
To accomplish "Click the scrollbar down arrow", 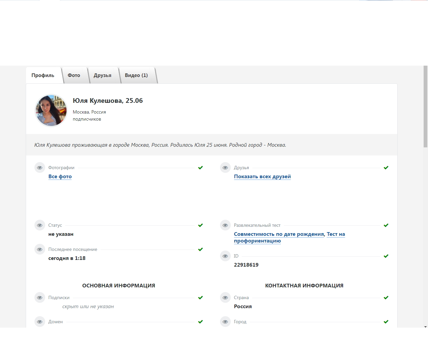I will pyautogui.click(x=425, y=327).
